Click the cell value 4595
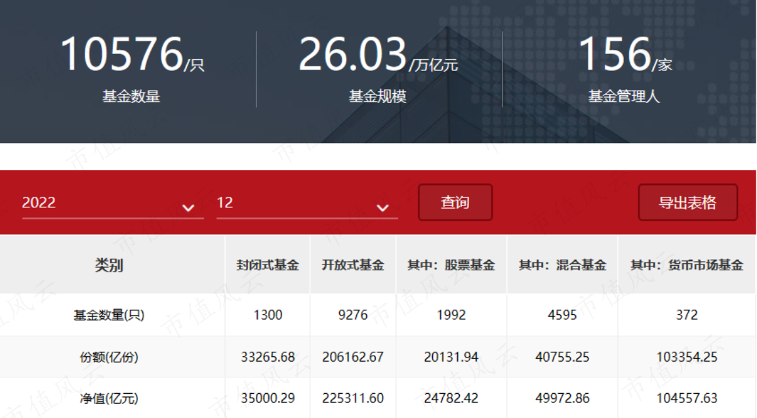757x418 pixels. (x=562, y=315)
